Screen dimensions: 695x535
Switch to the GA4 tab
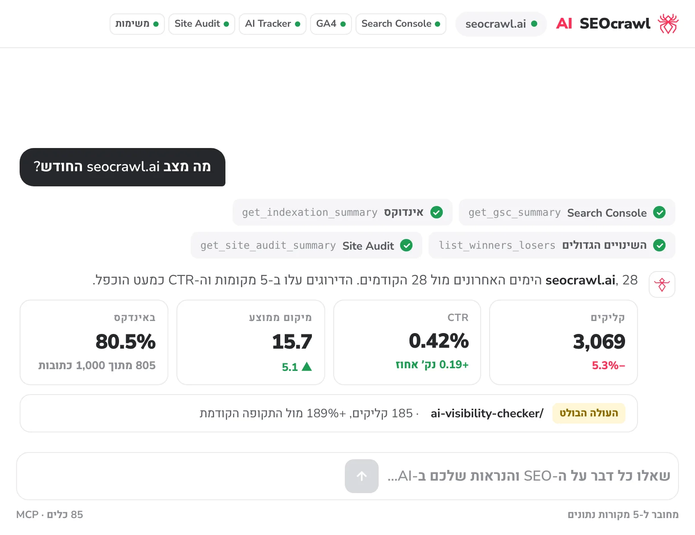331,24
